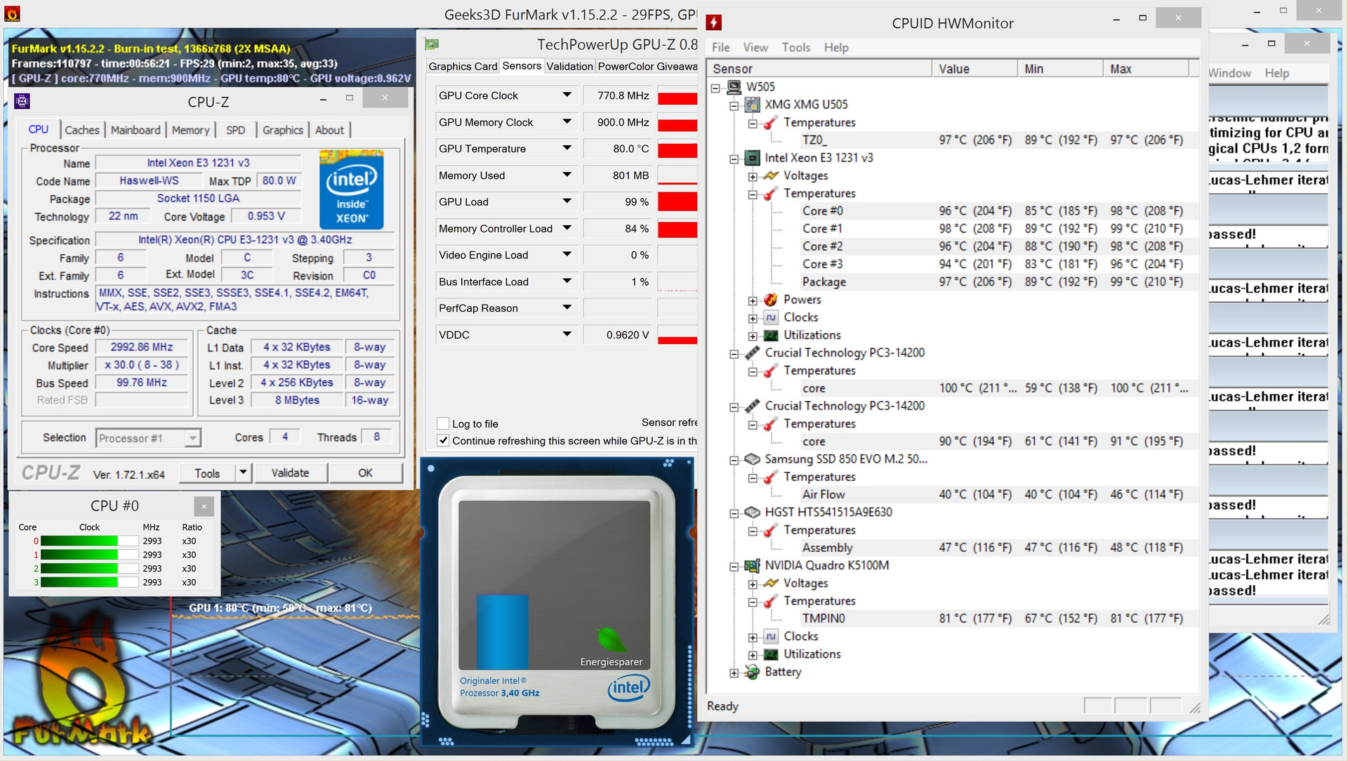Open the Graphics Card tab in GPU-Z
The image size is (1348, 761).
click(x=463, y=66)
